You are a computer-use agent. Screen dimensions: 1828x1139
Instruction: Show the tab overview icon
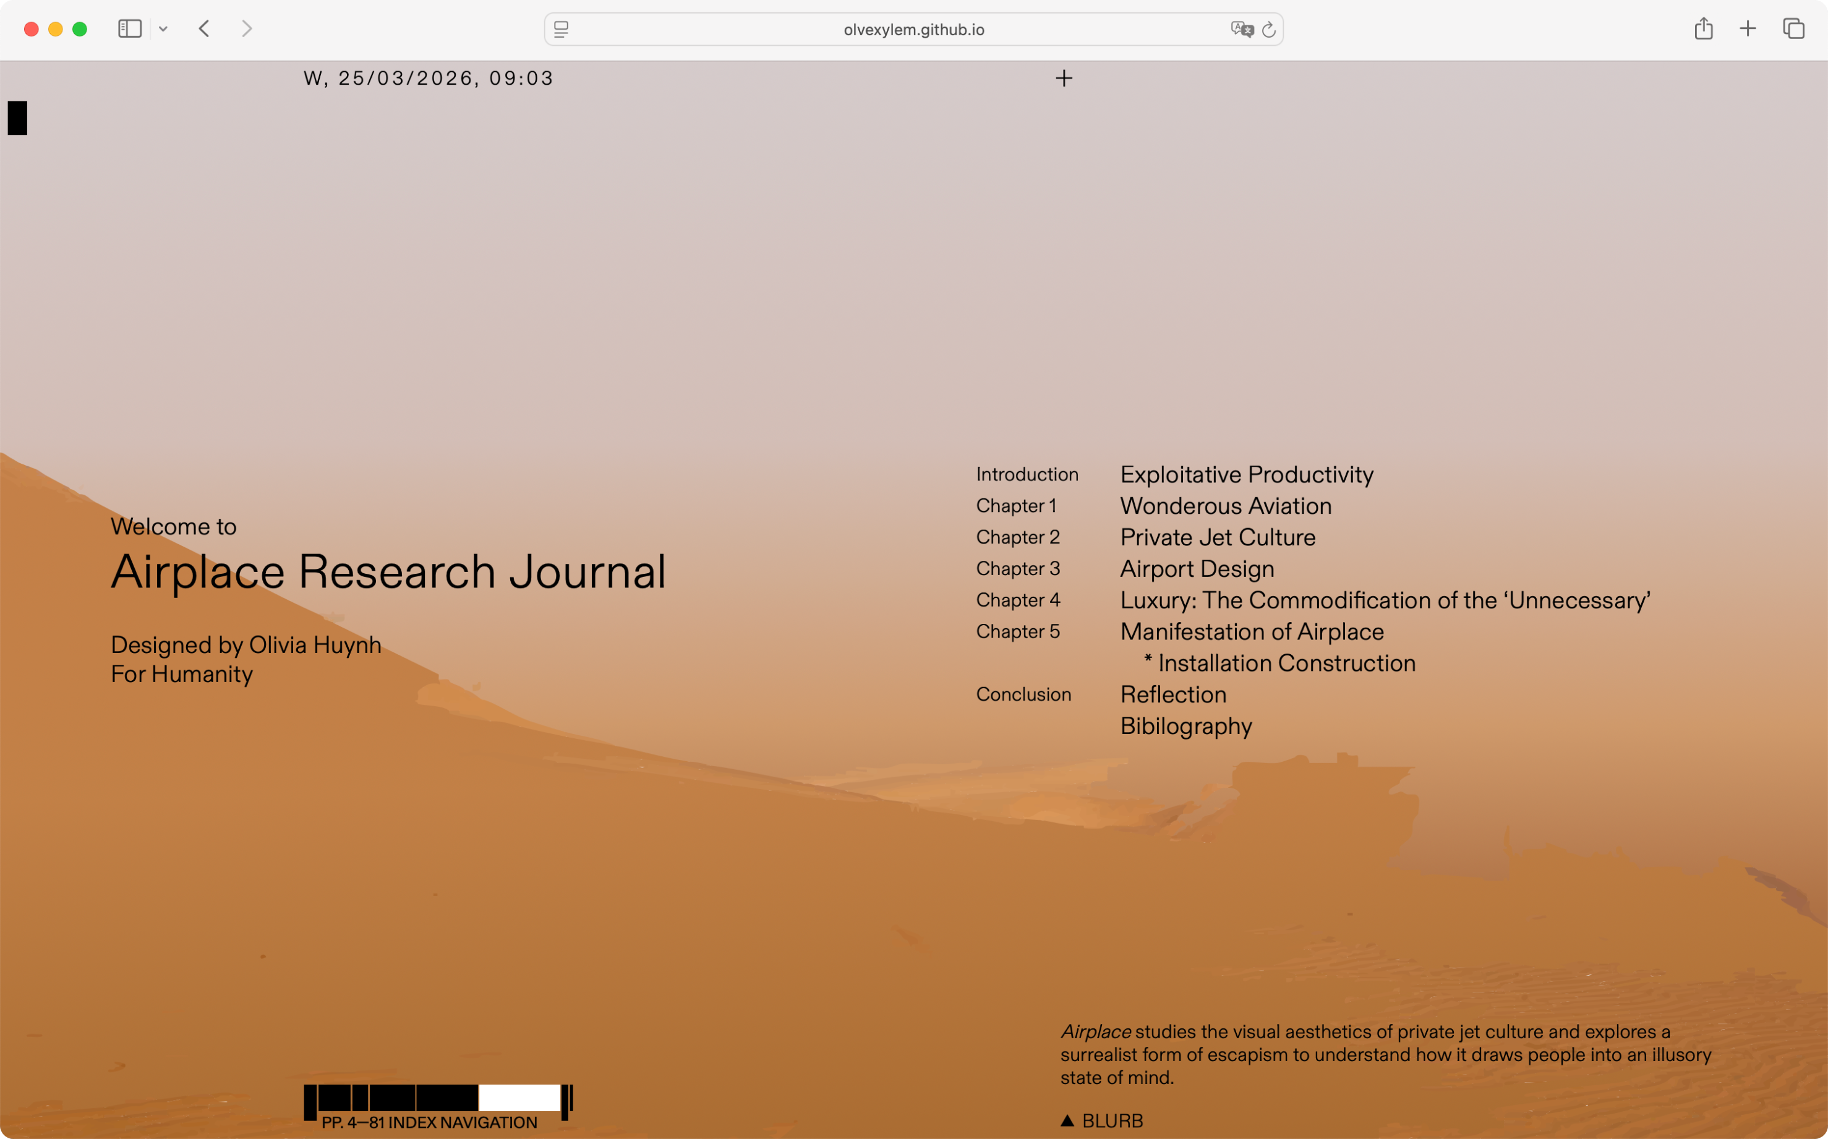click(x=1793, y=30)
